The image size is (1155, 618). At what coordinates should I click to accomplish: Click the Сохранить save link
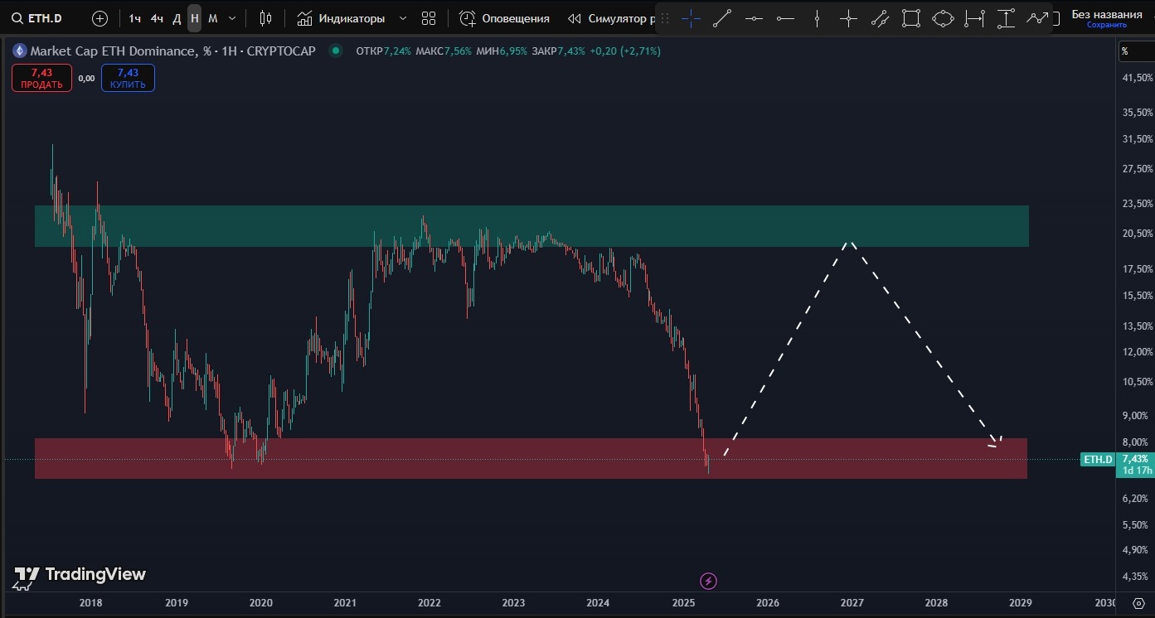point(1106,25)
